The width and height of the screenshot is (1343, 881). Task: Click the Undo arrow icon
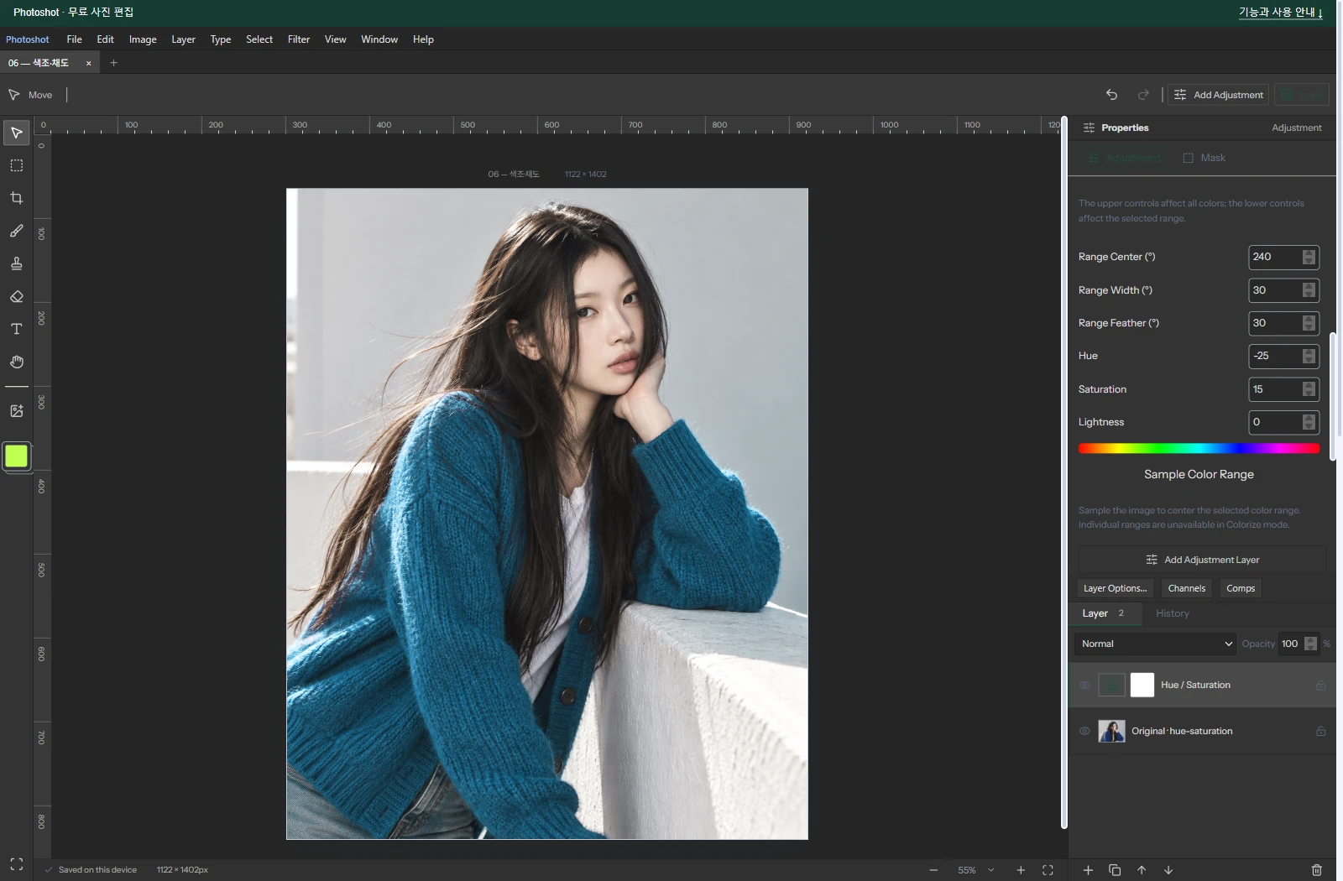[x=1111, y=95]
